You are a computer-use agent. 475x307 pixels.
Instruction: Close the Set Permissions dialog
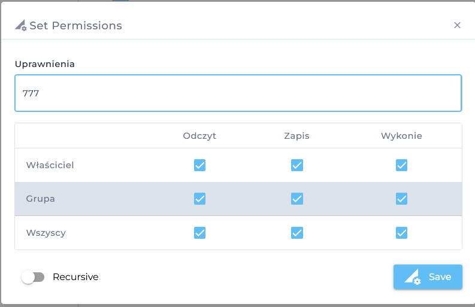click(457, 25)
